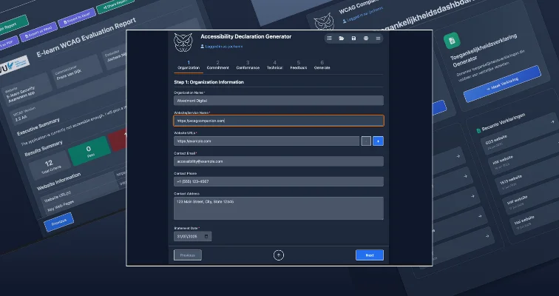The width and height of the screenshot is (559, 296).
Task: Click the blue Next button
Action: click(x=369, y=255)
